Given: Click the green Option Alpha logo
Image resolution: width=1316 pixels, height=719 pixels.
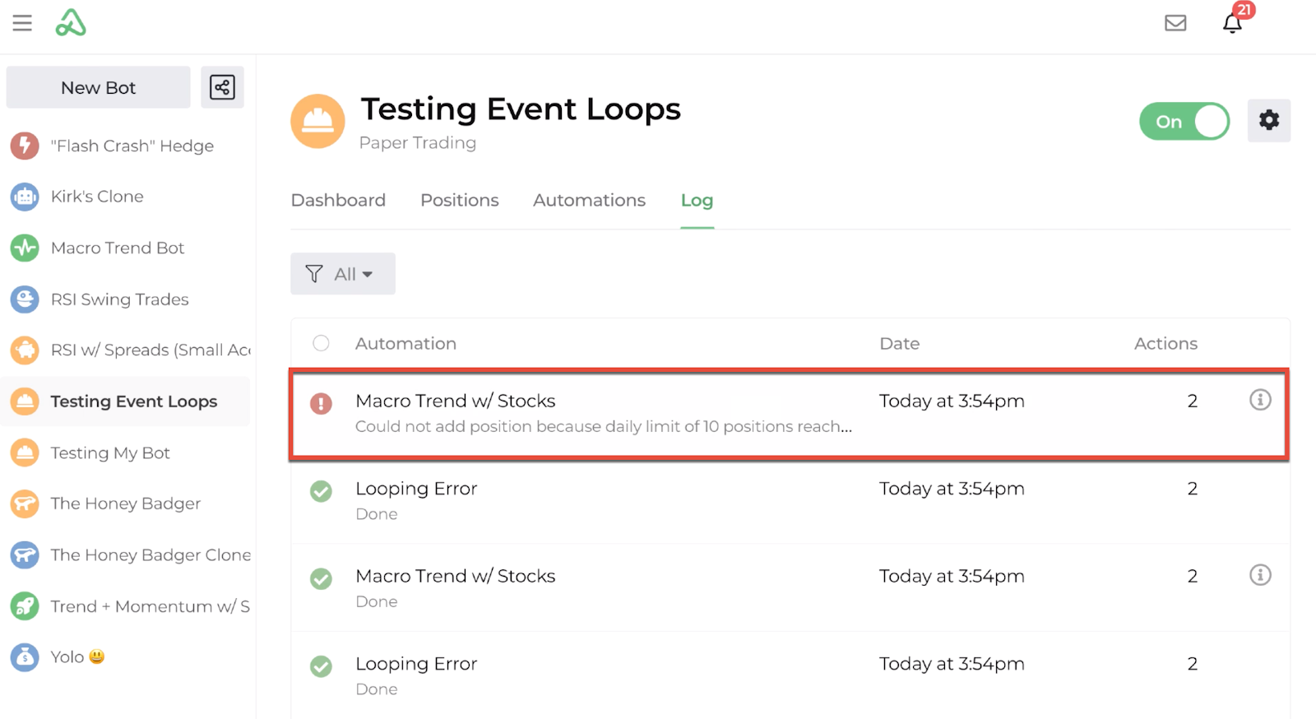Looking at the screenshot, I should [x=71, y=23].
